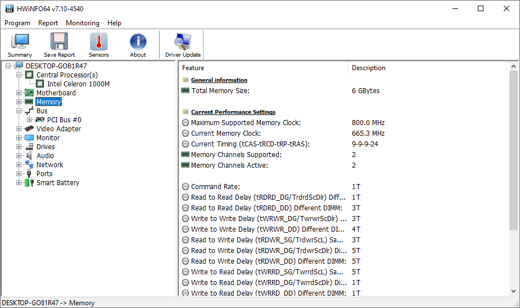Click the Memory Channels Active row icon
Screen dimensions: 520x308
[186, 165]
